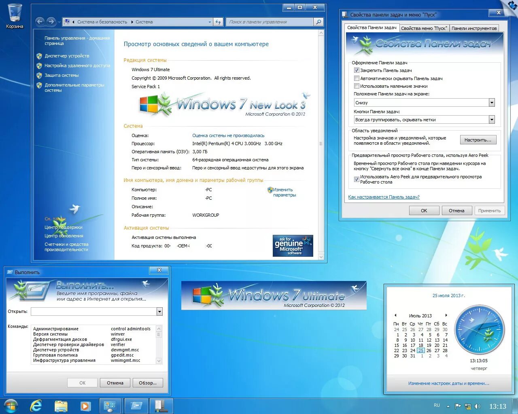Click the RU language indicator
Screen dimensions: 518x414
437,405
